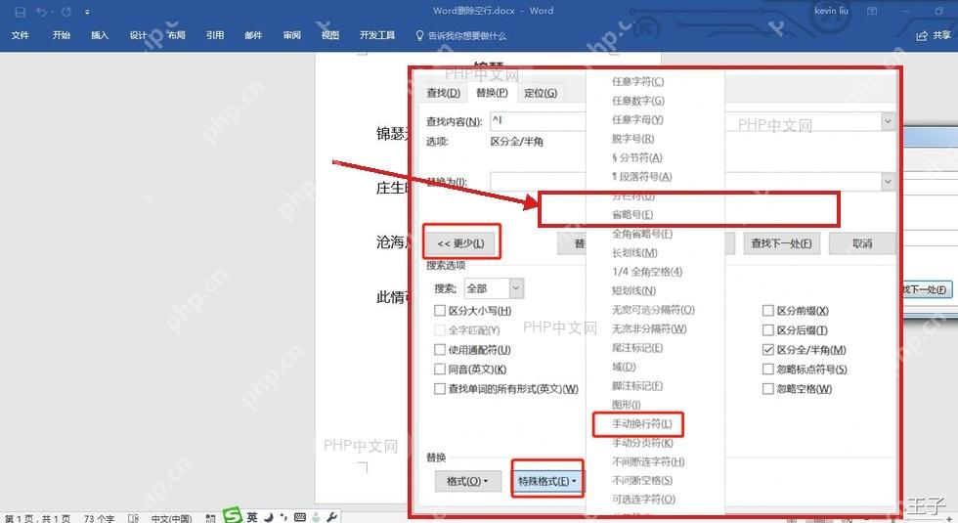Open the 文件 ribbon tab
The width and height of the screenshot is (958, 523).
click(21, 35)
